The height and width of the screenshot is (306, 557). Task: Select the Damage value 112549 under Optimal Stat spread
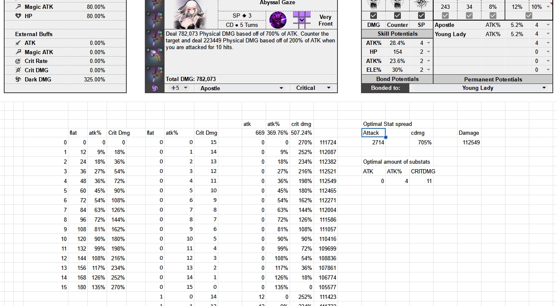point(471,142)
